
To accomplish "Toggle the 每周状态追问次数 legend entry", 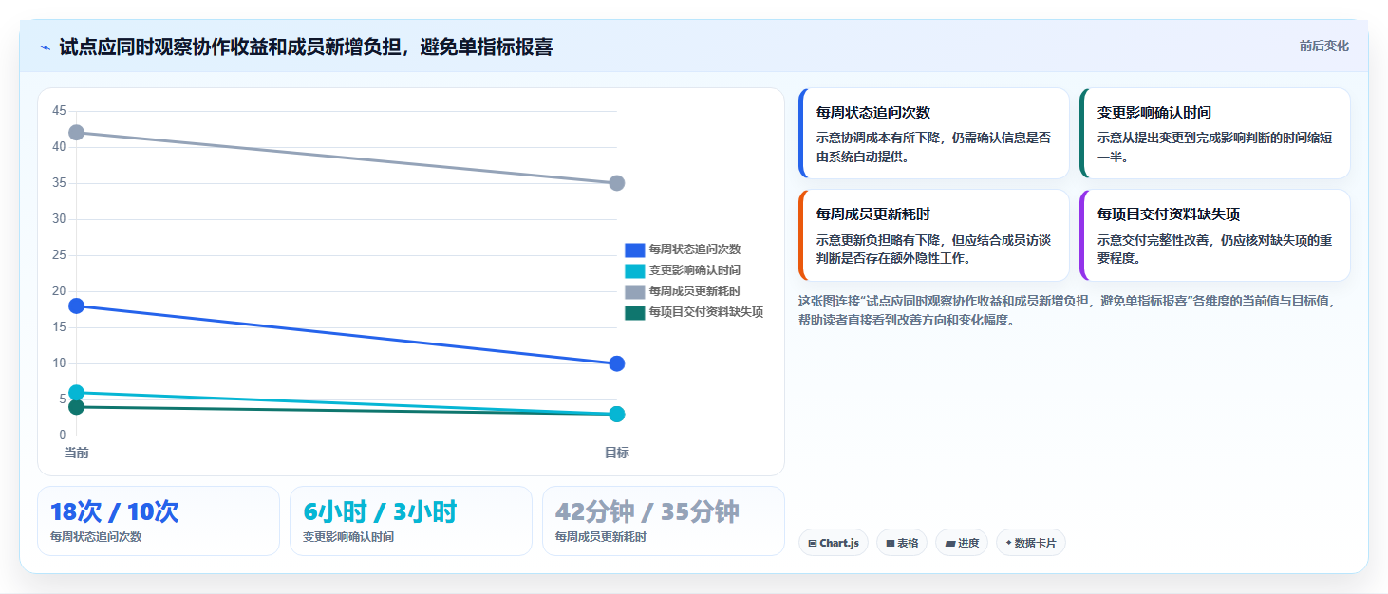I will click(x=683, y=250).
